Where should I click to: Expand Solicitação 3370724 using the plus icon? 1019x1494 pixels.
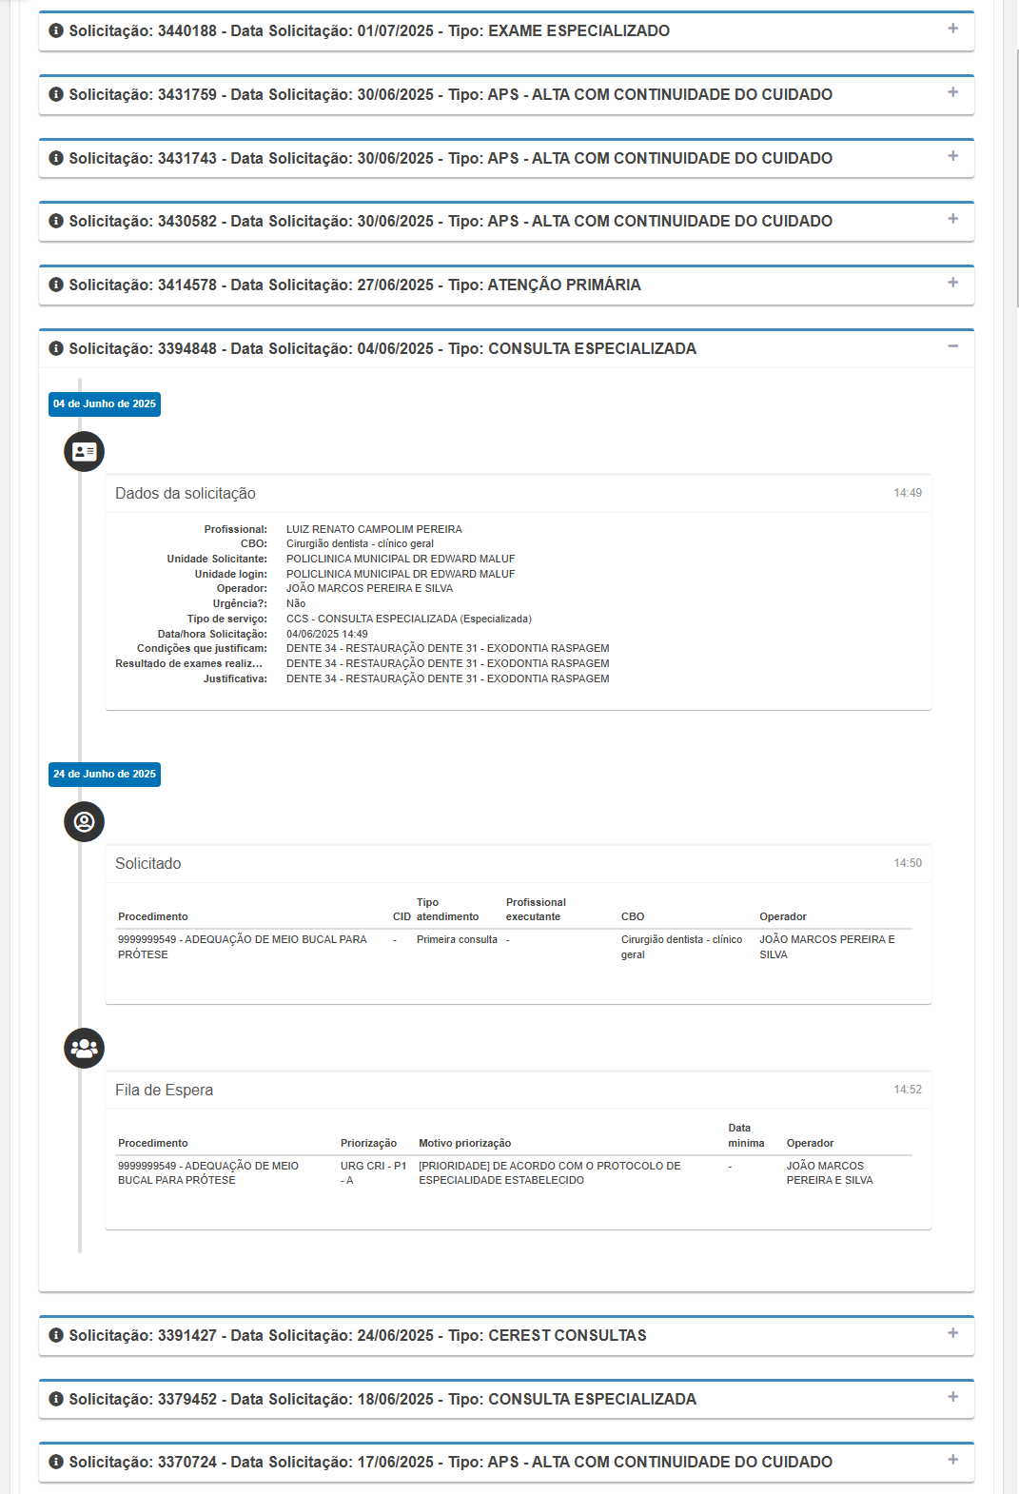click(x=952, y=1460)
